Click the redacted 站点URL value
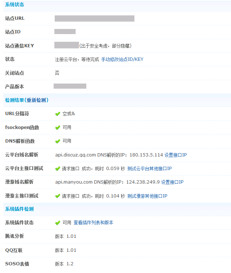 coord(94,18)
